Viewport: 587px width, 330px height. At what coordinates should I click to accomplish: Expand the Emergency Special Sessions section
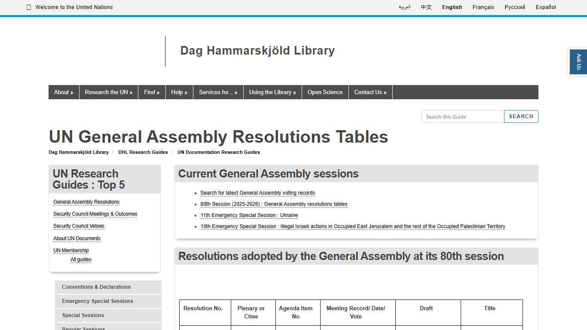click(97, 301)
